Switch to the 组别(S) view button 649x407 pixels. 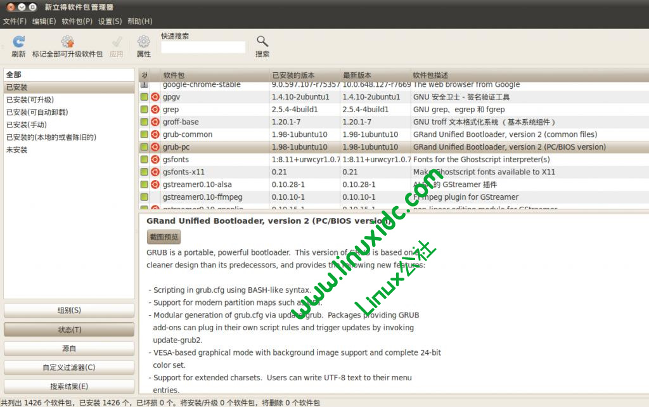[x=68, y=310]
